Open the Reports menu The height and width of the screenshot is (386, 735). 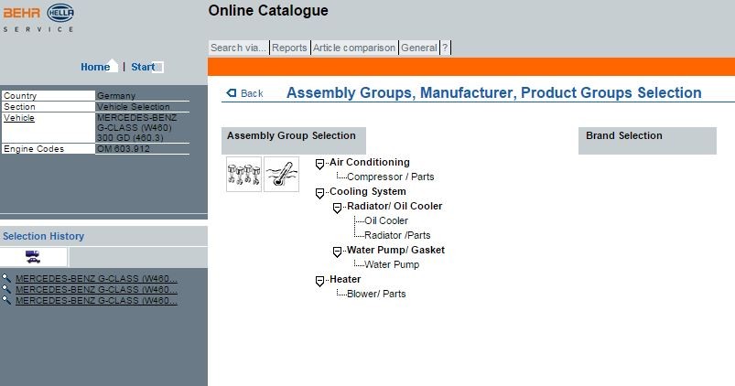click(x=289, y=48)
